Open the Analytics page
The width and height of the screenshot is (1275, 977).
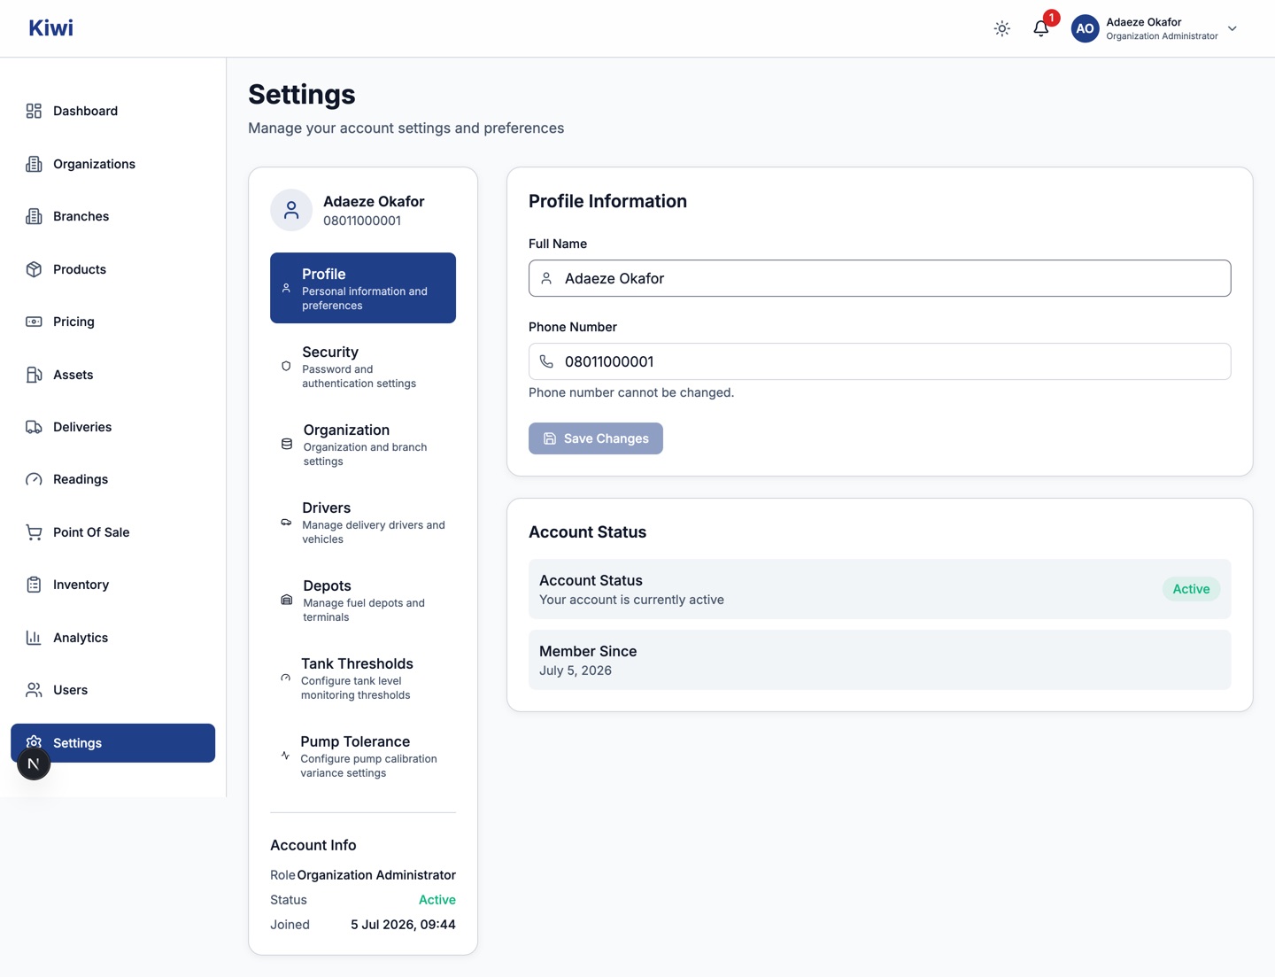[112, 638]
